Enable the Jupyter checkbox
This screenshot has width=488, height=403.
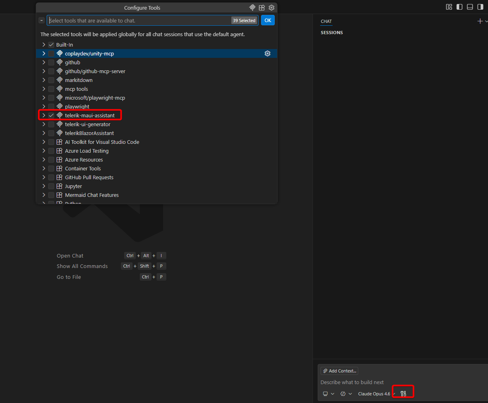tap(51, 186)
